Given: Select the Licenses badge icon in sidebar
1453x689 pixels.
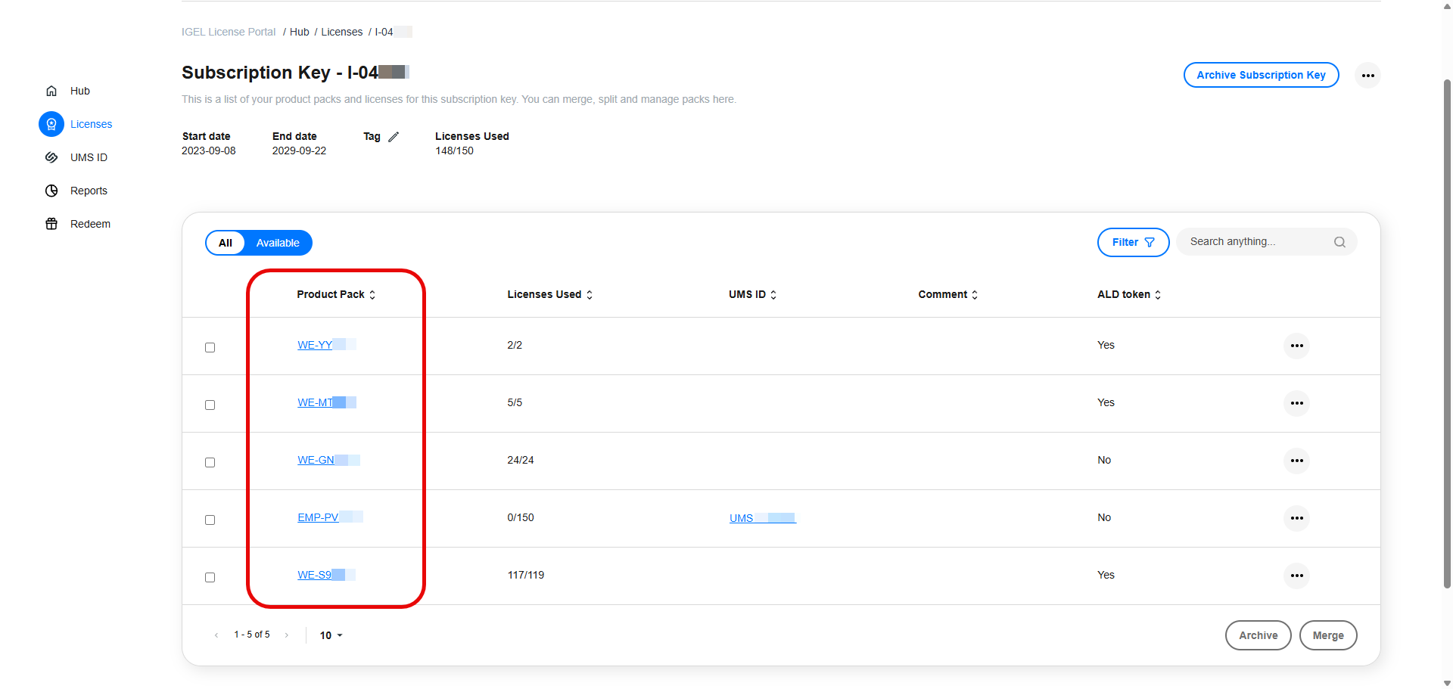Looking at the screenshot, I should point(51,123).
